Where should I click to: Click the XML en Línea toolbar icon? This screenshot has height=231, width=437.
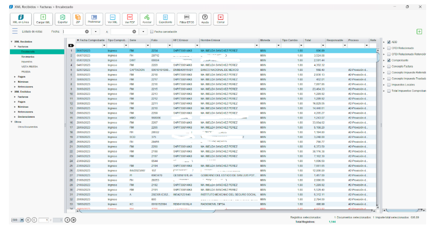click(x=21, y=18)
